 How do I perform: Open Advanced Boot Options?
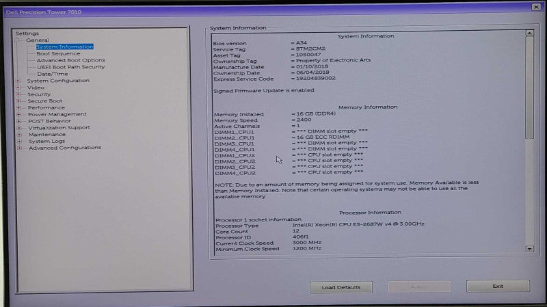pyautogui.click(x=71, y=60)
